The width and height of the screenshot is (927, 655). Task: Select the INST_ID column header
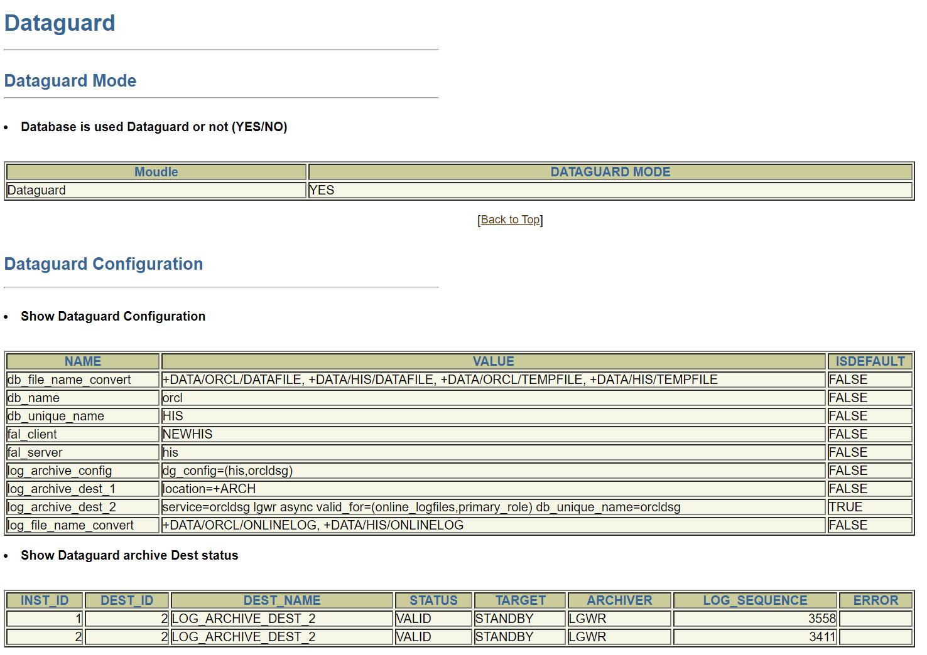pyautogui.click(x=44, y=600)
